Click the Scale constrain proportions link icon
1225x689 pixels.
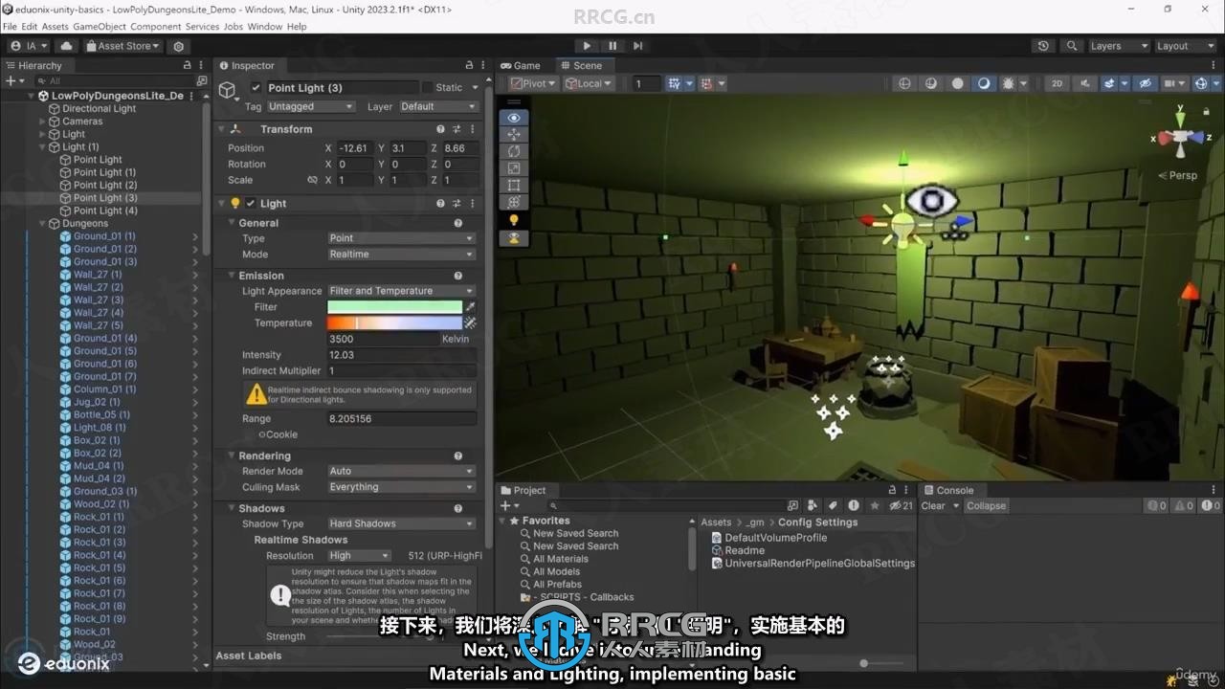point(312,180)
